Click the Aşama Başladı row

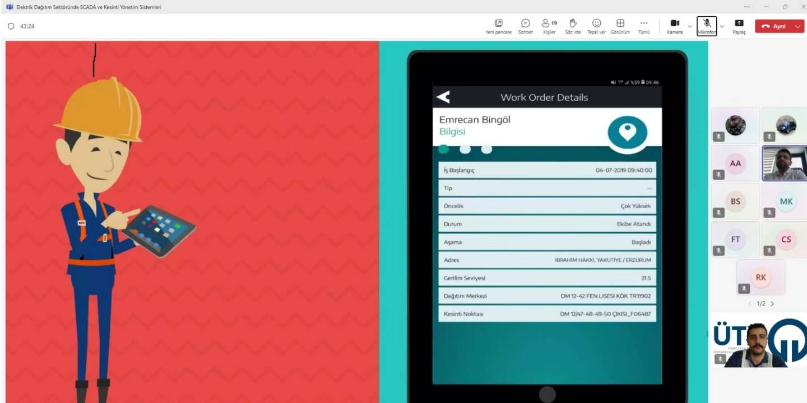point(547,242)
